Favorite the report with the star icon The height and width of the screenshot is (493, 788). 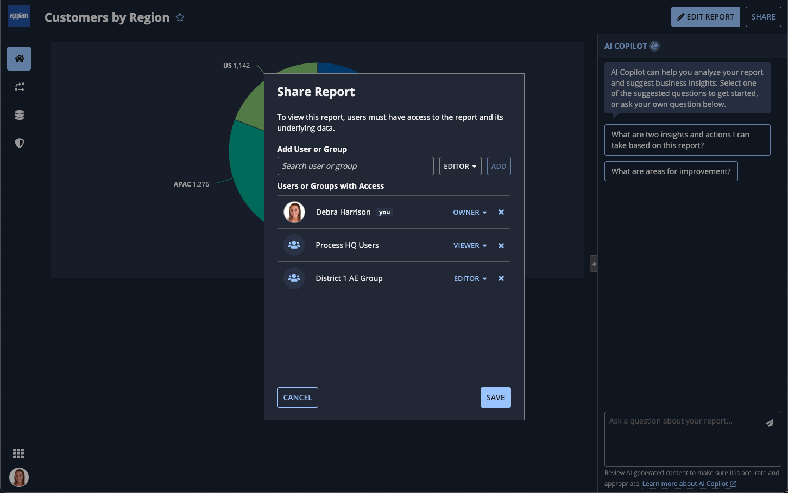180,17
